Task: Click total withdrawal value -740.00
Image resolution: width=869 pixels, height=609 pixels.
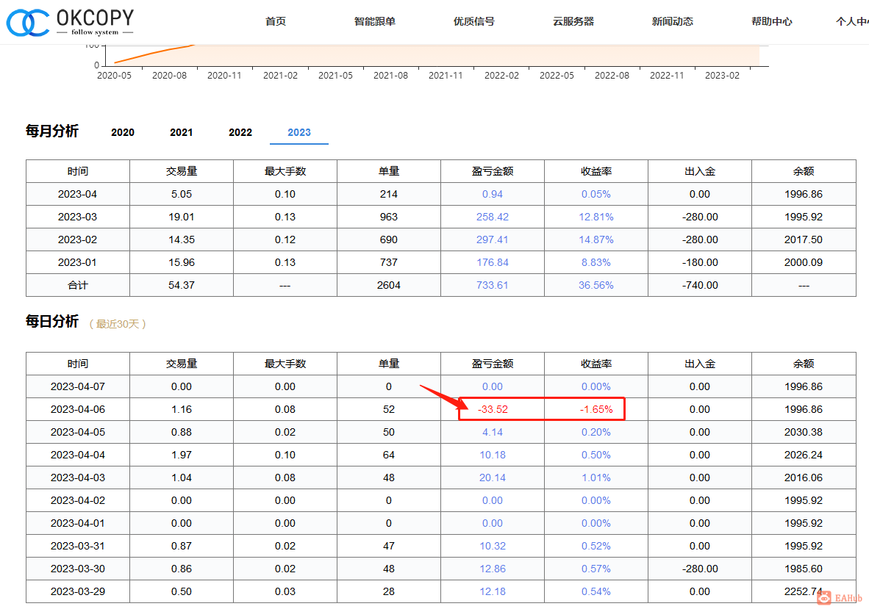Action: [699, 285]
